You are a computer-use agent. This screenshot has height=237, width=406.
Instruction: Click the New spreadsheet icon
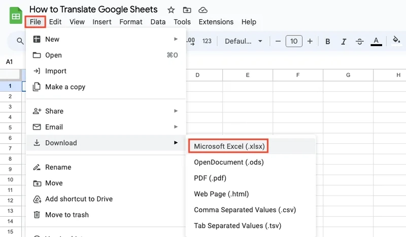pos(37,39)
